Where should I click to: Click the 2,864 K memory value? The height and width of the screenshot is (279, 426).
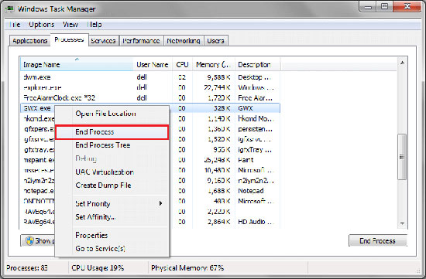(x=219, y=222)
